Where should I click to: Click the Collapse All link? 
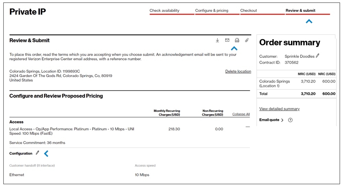pyautogui.click(x=241, y=114)
